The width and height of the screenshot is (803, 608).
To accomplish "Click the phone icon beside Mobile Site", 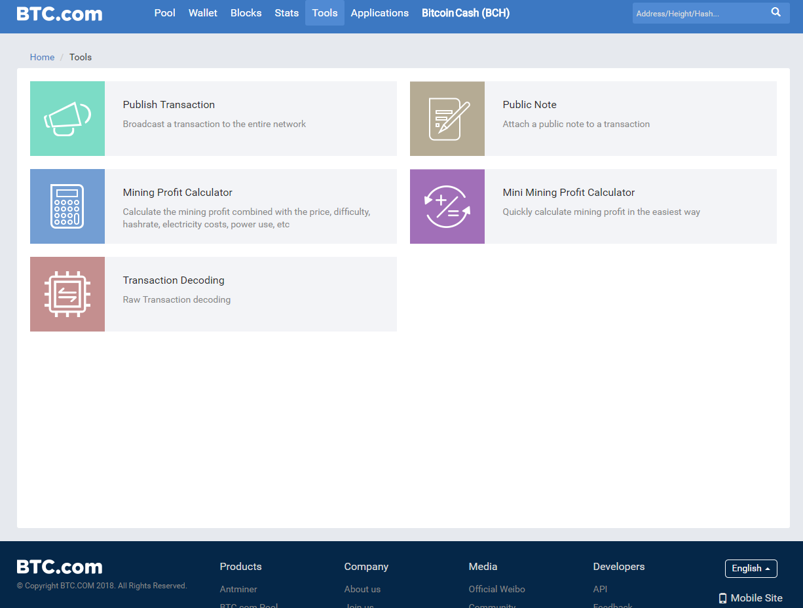I will [723, 598].
